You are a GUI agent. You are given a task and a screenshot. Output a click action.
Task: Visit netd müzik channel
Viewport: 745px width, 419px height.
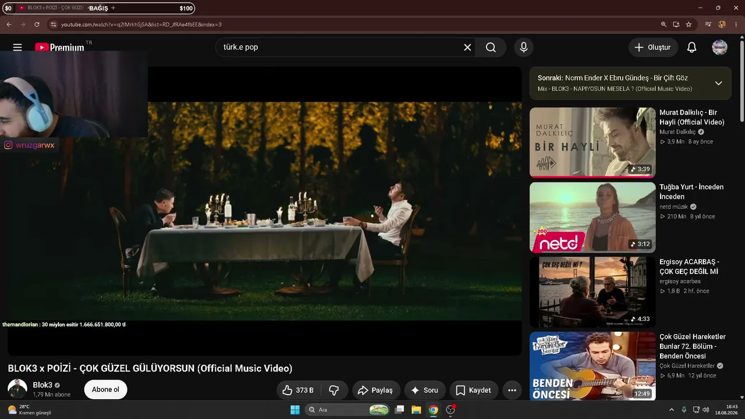673,207
